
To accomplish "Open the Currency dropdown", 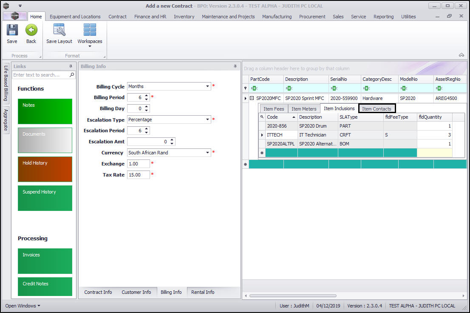I will pos(208,153).
